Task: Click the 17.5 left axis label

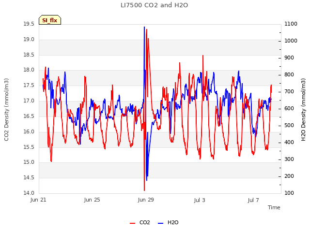Action: [29, 86]
